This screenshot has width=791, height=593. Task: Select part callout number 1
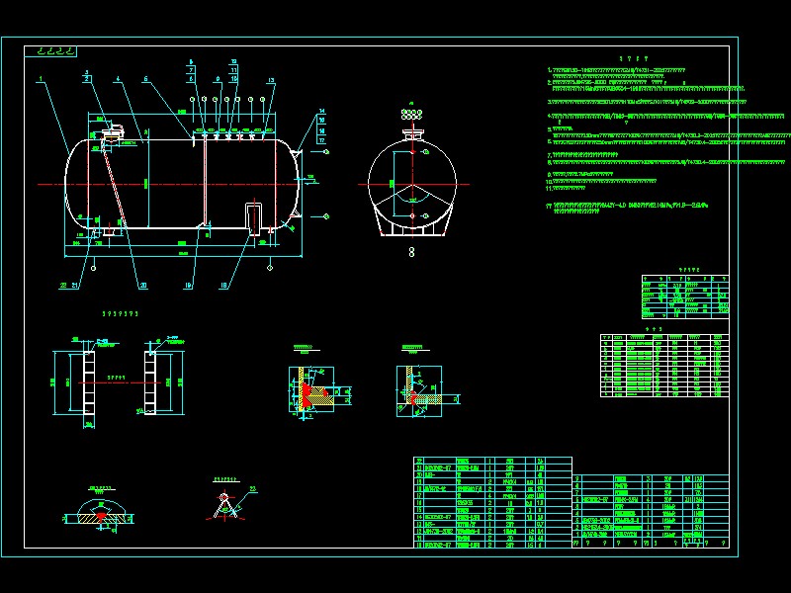[41, 79]
